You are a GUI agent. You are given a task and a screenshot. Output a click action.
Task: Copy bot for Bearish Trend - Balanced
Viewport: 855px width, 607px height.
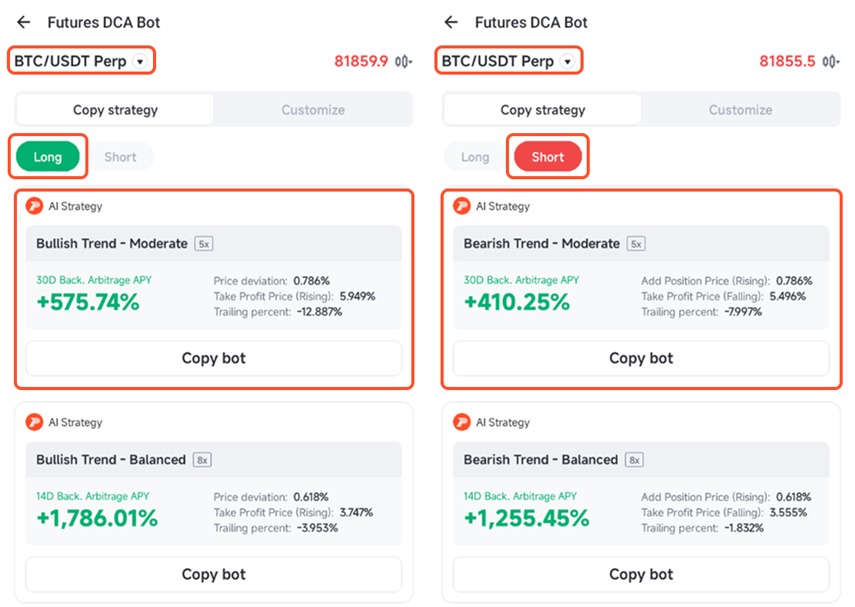pos(640,575)
